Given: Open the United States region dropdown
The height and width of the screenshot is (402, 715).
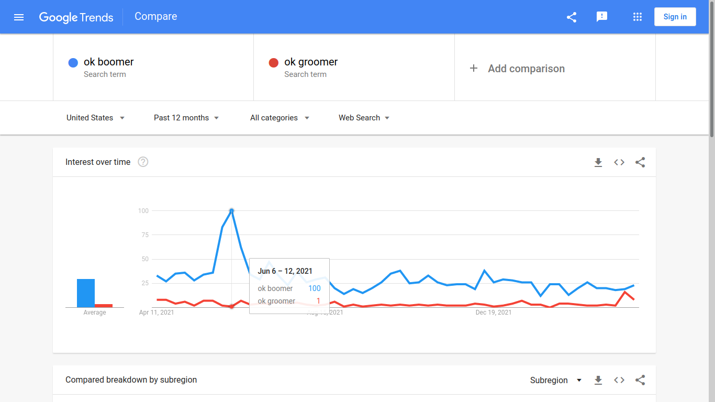Looking at the screenshot, I should tap(96, 118).
